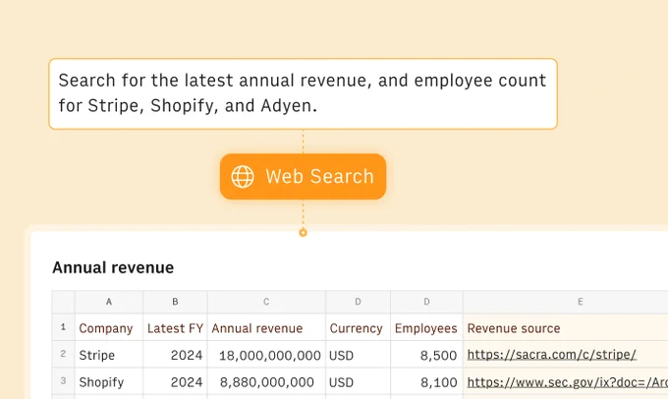Click the USD cell in Shopify row
This screenshot has height=399, width=668.
coord(358,381)
